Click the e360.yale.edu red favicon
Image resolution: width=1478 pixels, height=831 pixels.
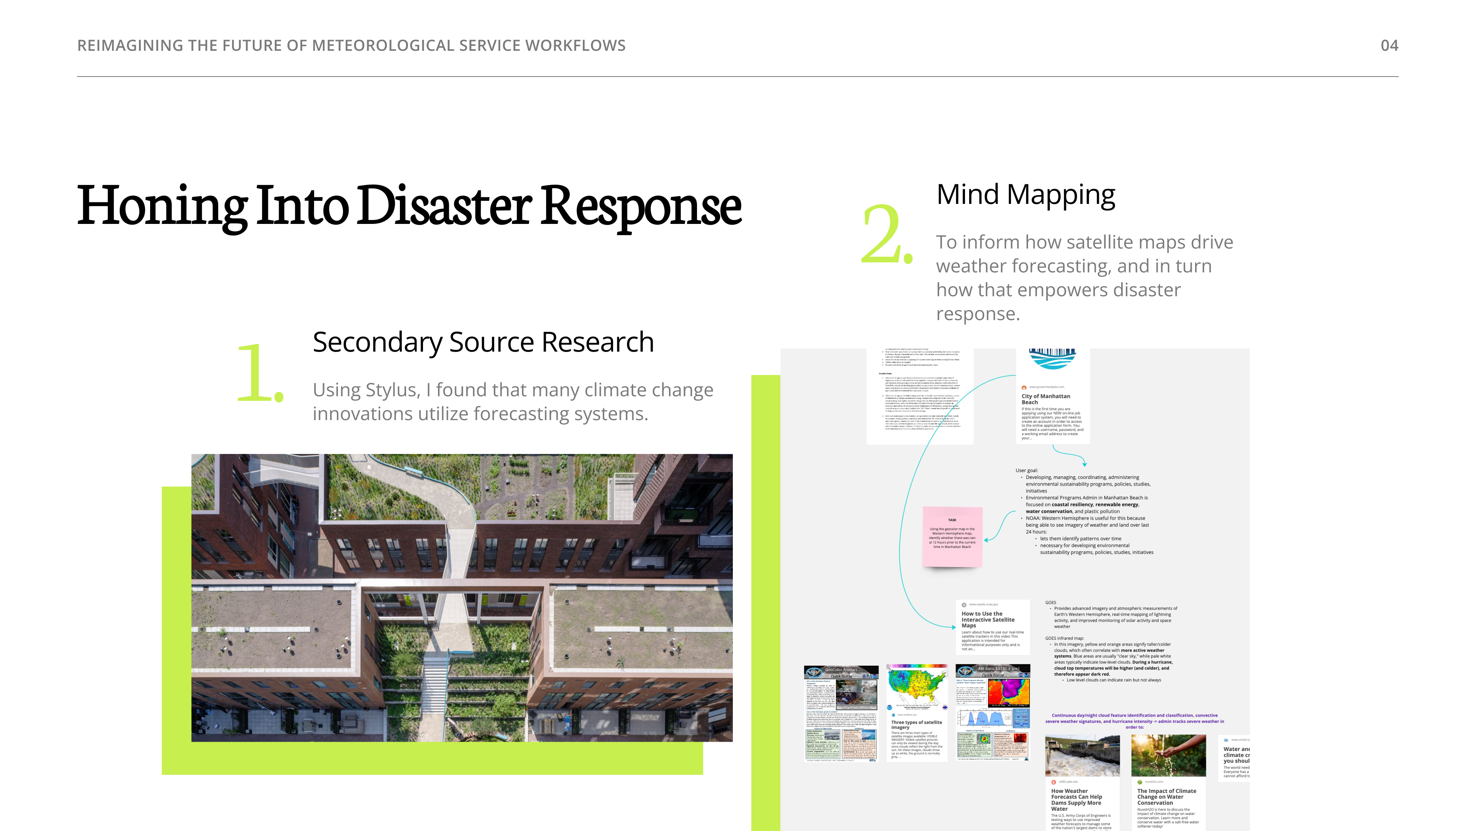pyautogui.click(x=1054, y=782)
